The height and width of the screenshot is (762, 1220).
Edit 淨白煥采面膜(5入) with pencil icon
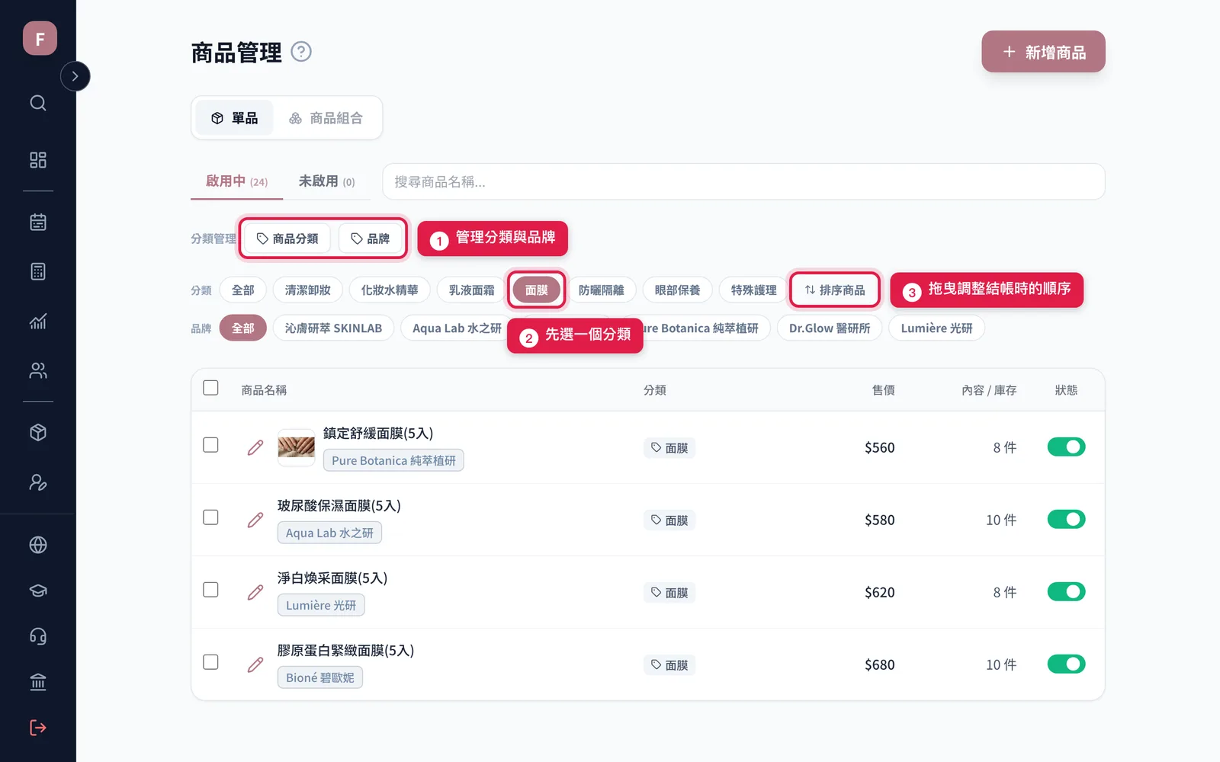point(255,592)
